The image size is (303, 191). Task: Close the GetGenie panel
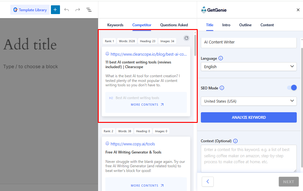tap(298, 10)
